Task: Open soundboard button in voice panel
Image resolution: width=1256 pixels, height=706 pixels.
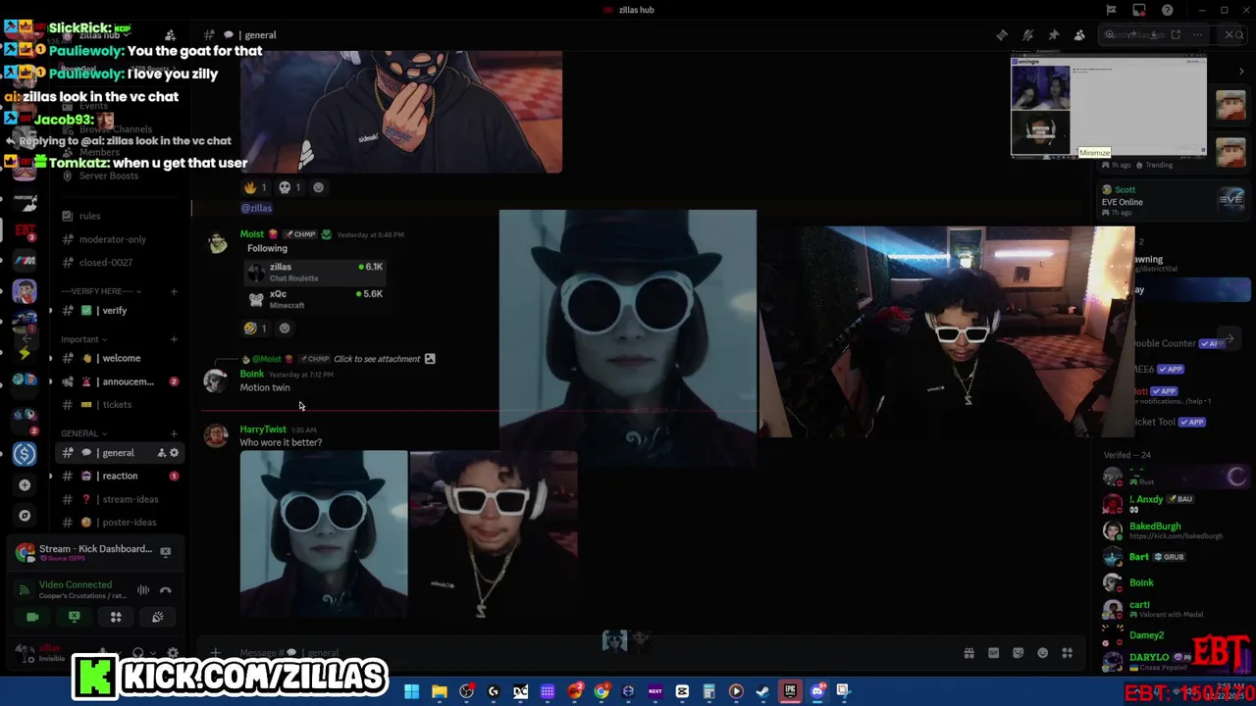Action: click(157, 617)
